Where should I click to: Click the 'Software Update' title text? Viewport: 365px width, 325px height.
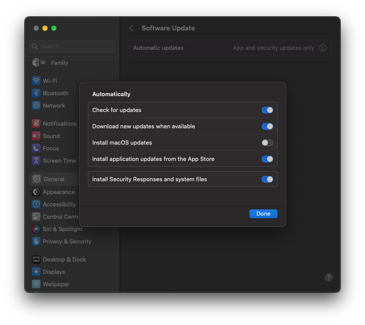point(168,28)
